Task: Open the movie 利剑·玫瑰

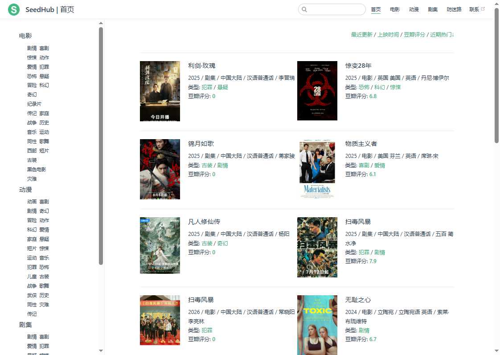Action: tap(201, 66)
